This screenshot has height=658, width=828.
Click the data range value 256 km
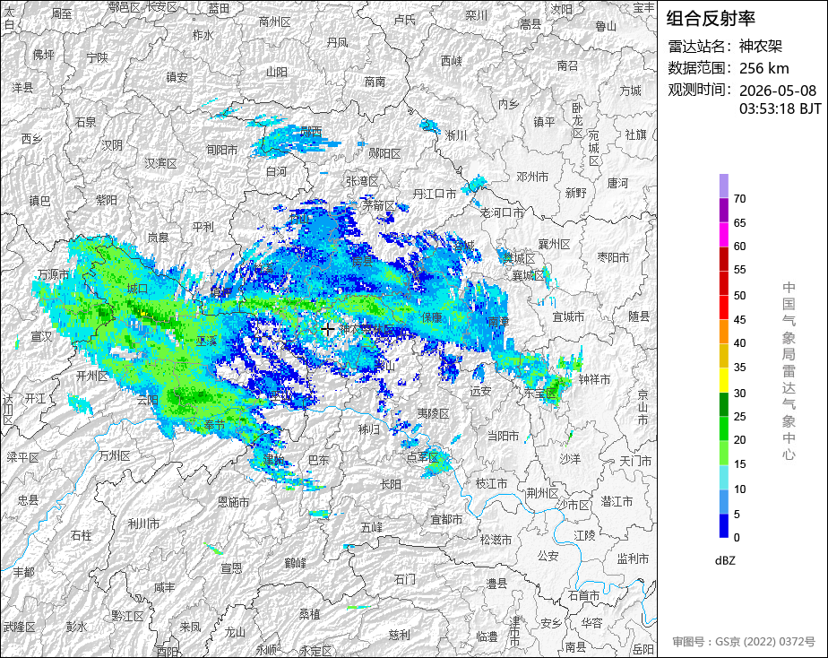pyautogui.click(x=763, y=68)
